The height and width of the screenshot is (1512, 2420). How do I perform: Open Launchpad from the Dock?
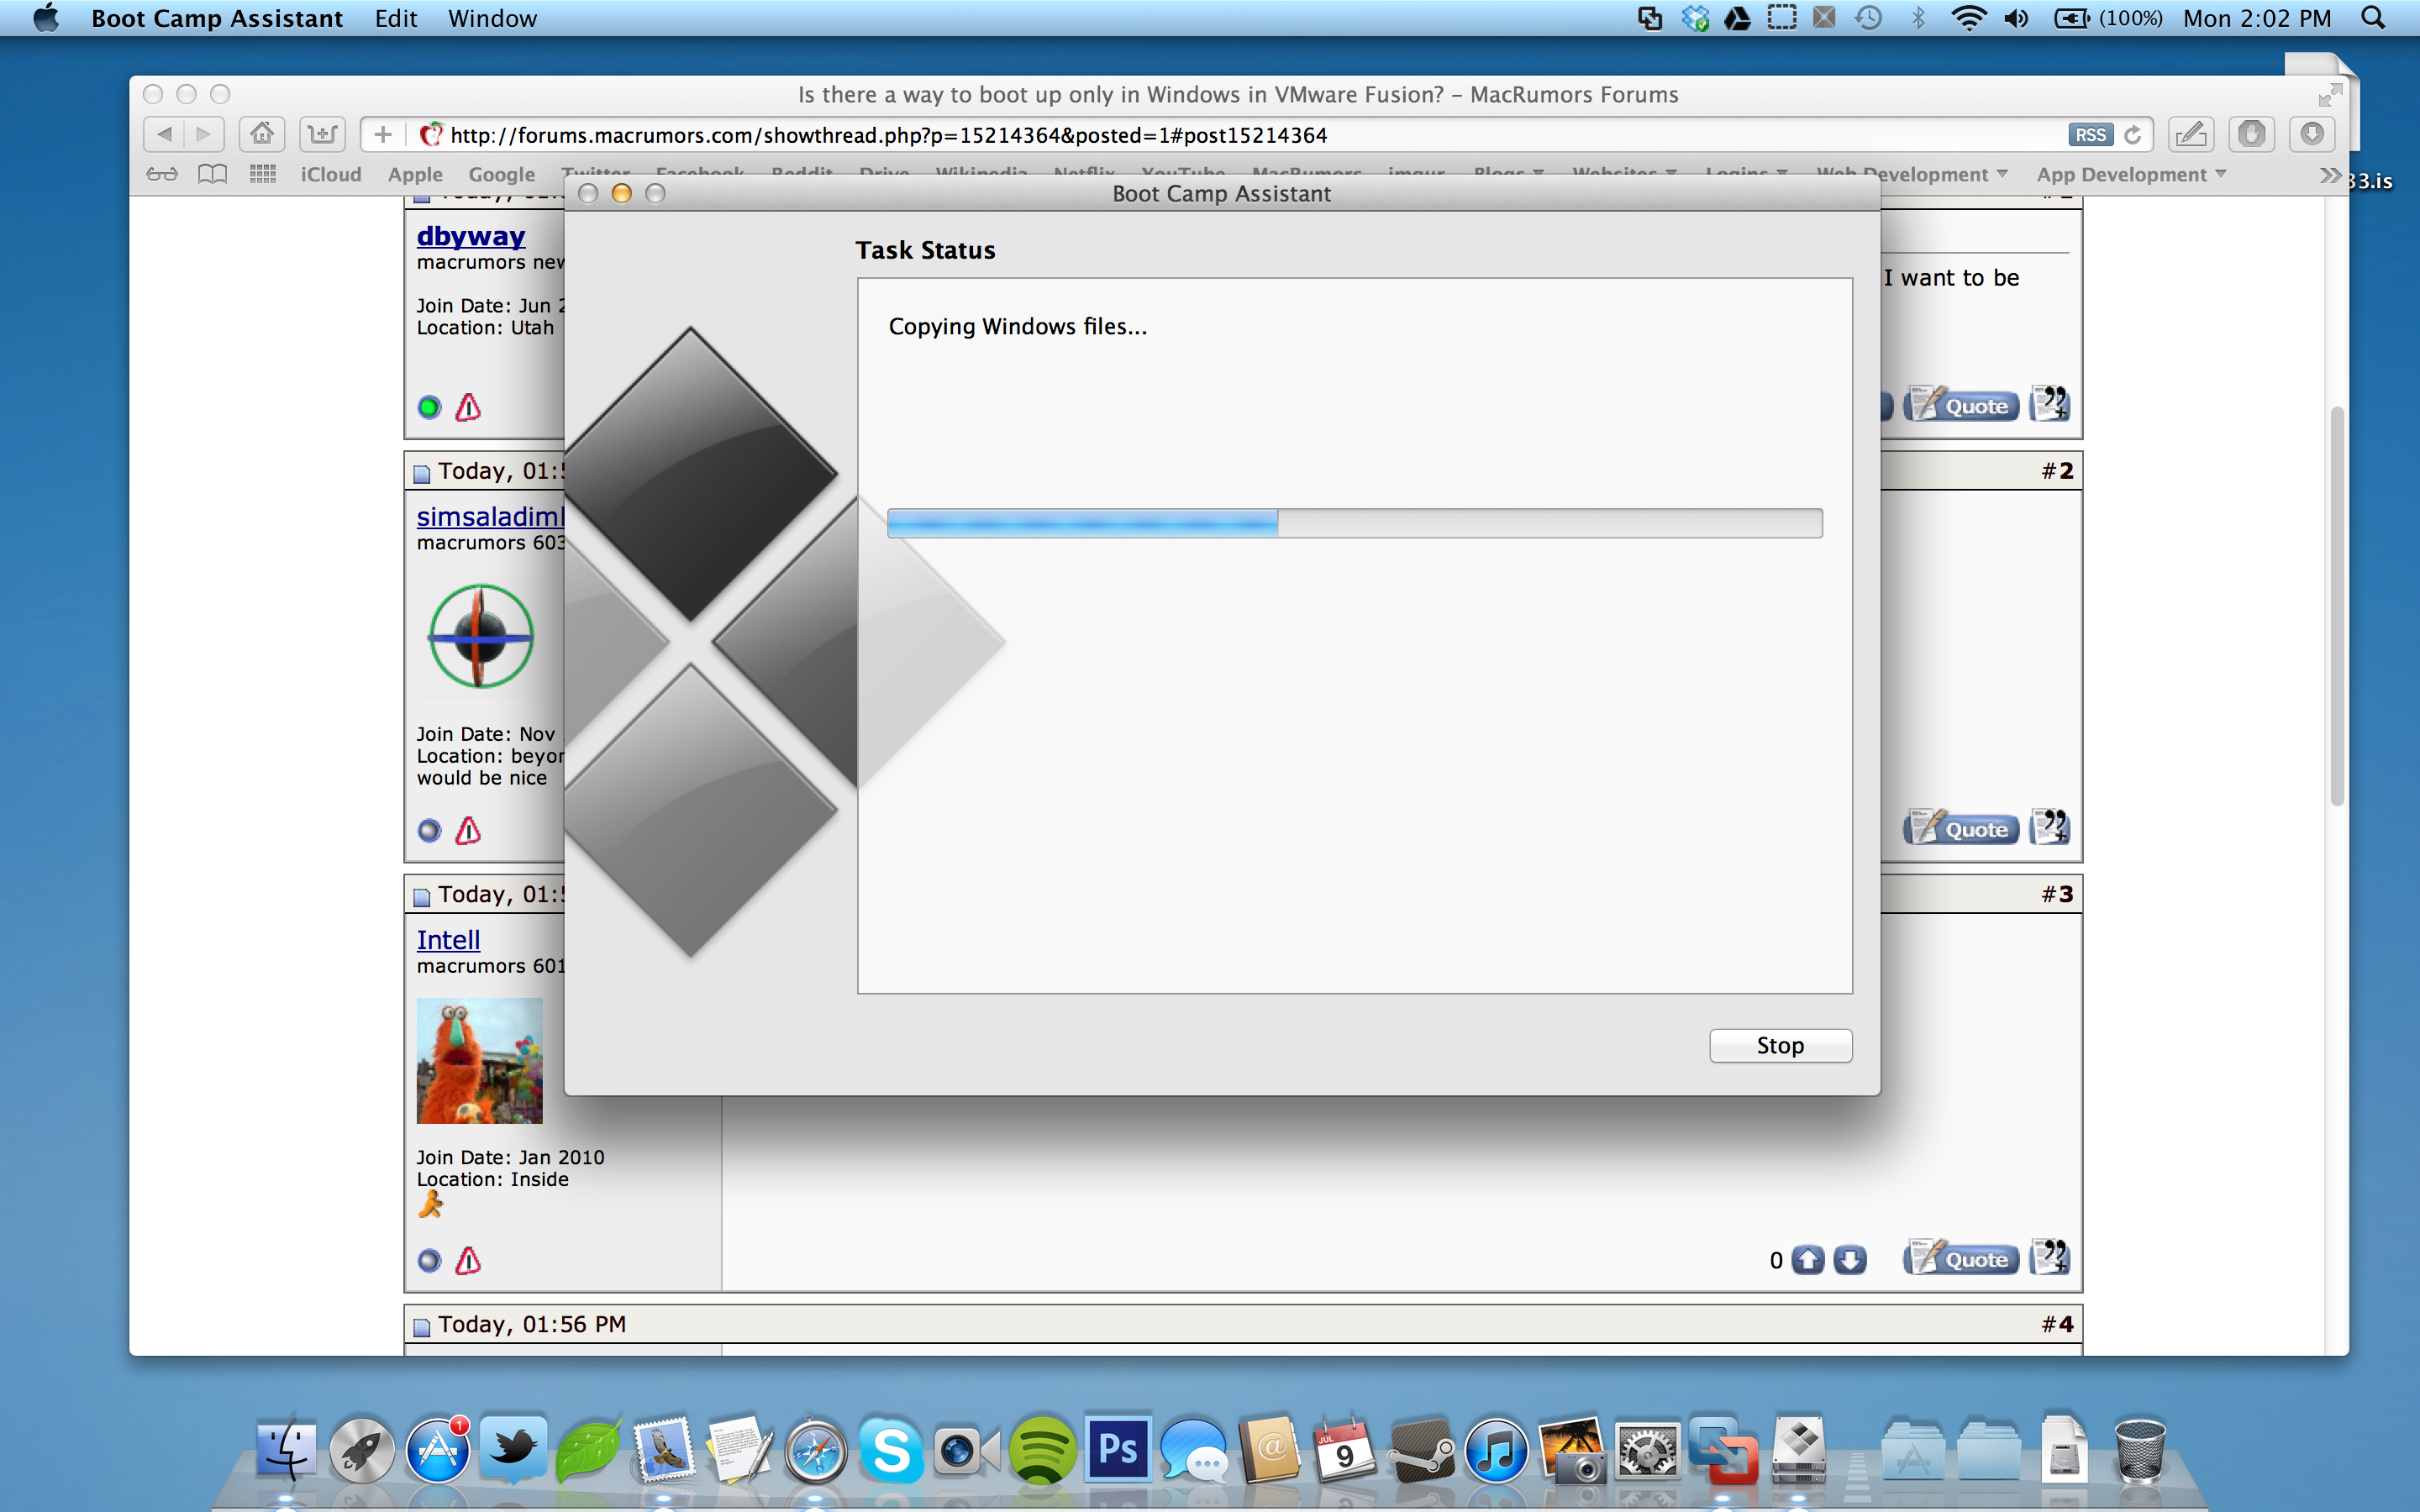coord(362,1450)
